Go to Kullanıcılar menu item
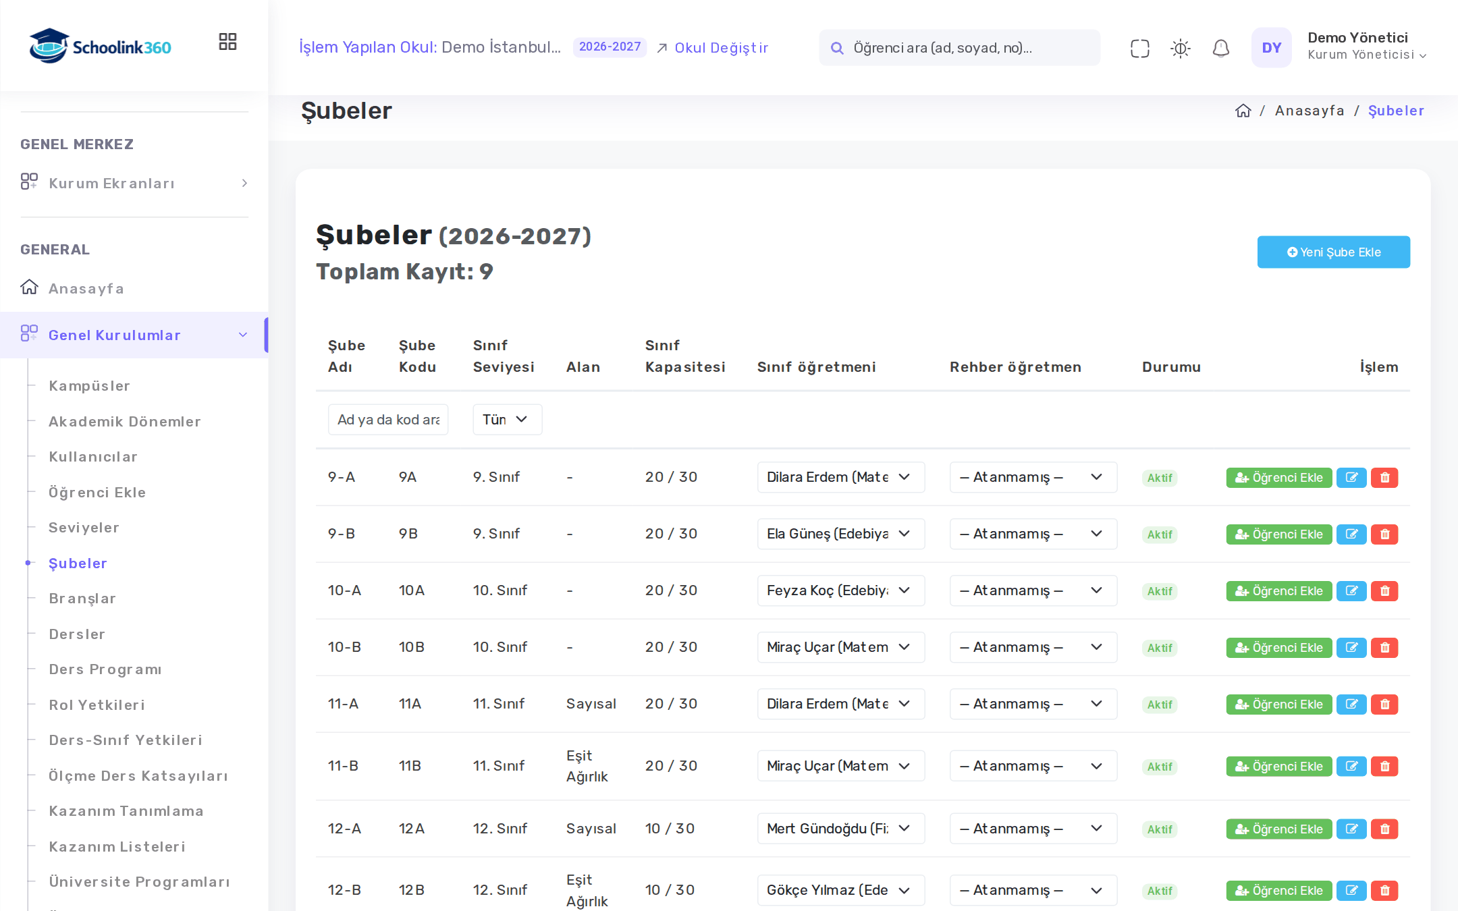1458x911 pixels. click(x=93, y=457)
